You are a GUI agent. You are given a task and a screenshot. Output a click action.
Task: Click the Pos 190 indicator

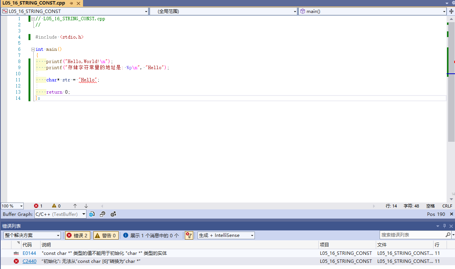pos(436,214)
